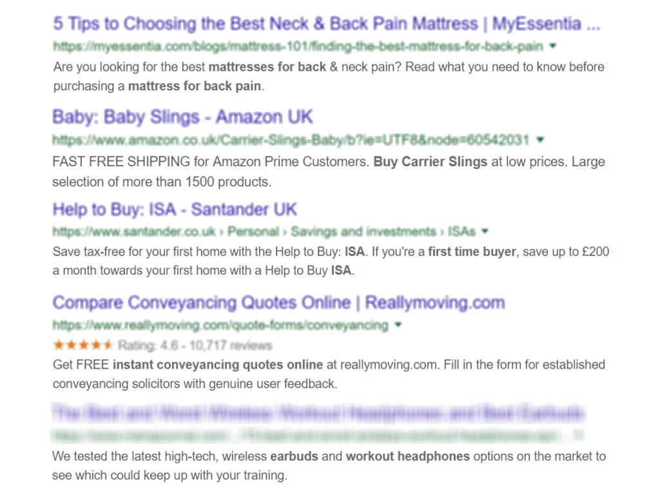Open the Help to Buy: ISA Santander result
660x495 pixels.
coord(175,210)
